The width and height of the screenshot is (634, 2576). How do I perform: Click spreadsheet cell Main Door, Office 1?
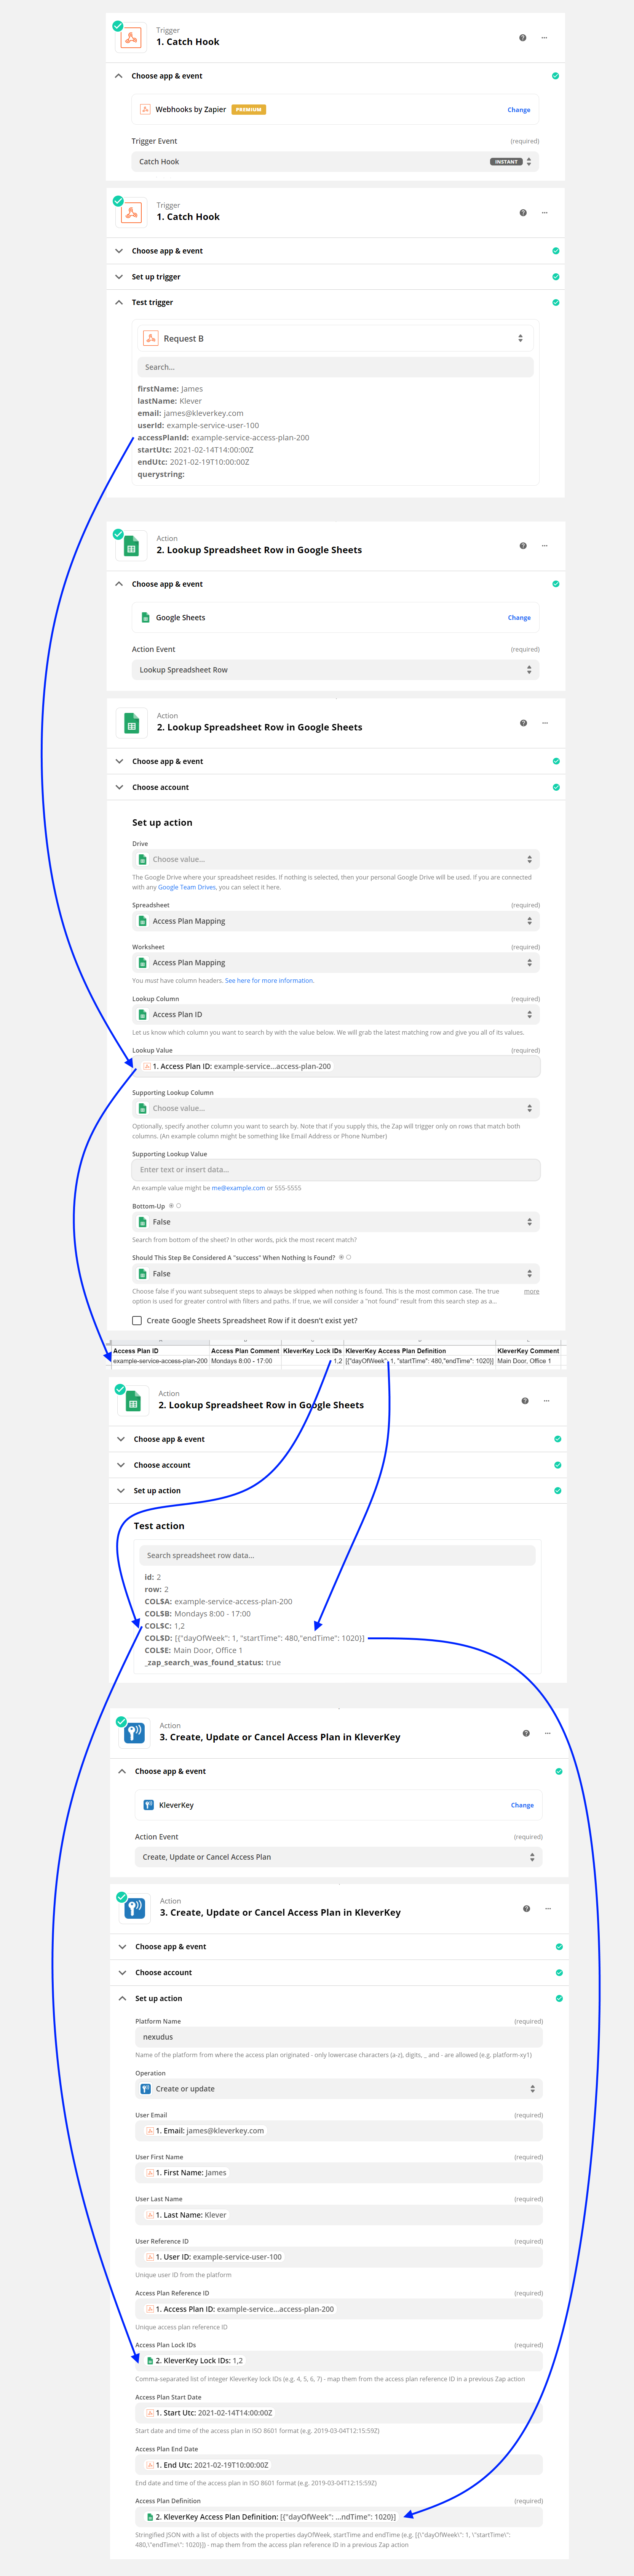point(528,1361)
